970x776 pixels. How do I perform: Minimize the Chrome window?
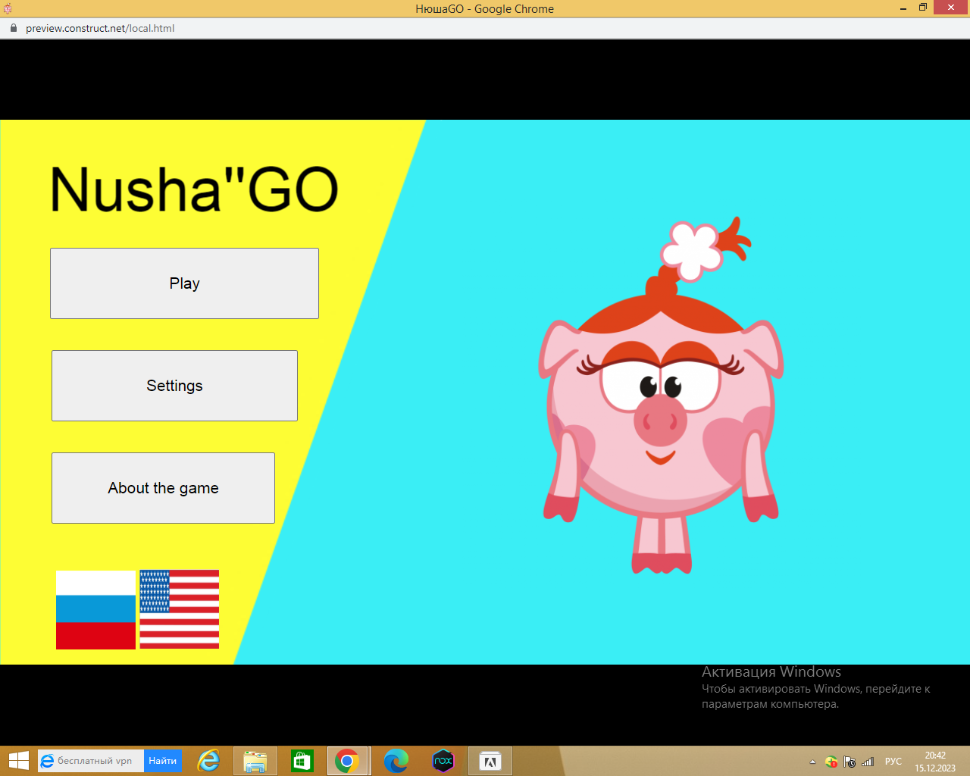click(x=903, y=8)
